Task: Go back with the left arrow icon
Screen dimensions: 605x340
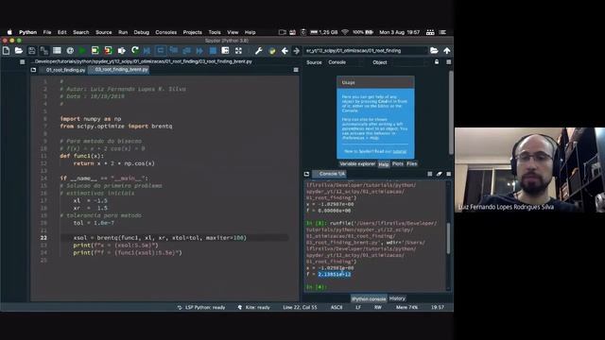Action: point(285,50)
